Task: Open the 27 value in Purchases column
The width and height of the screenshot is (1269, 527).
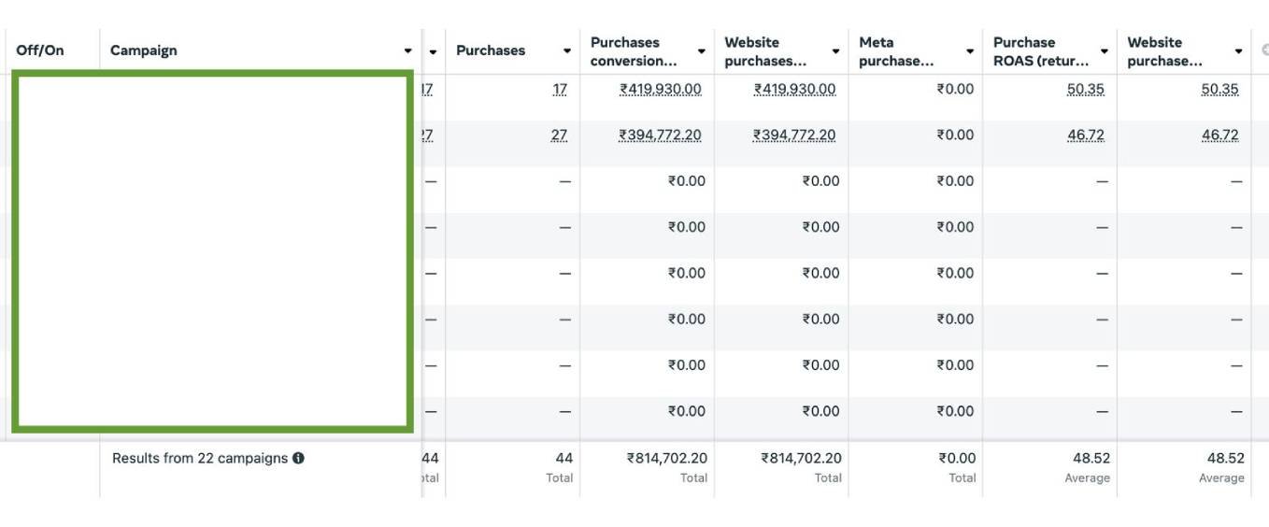Action: pyautogui.click(x=559, y=135)
